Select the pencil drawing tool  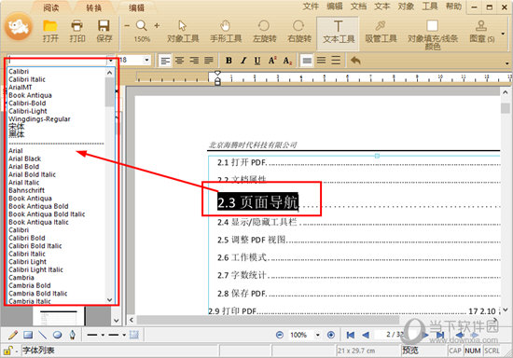(13, 335)
